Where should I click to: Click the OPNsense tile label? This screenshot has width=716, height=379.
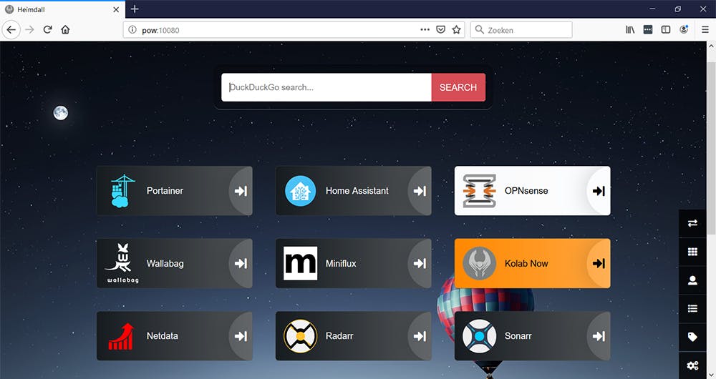point(526,191)
